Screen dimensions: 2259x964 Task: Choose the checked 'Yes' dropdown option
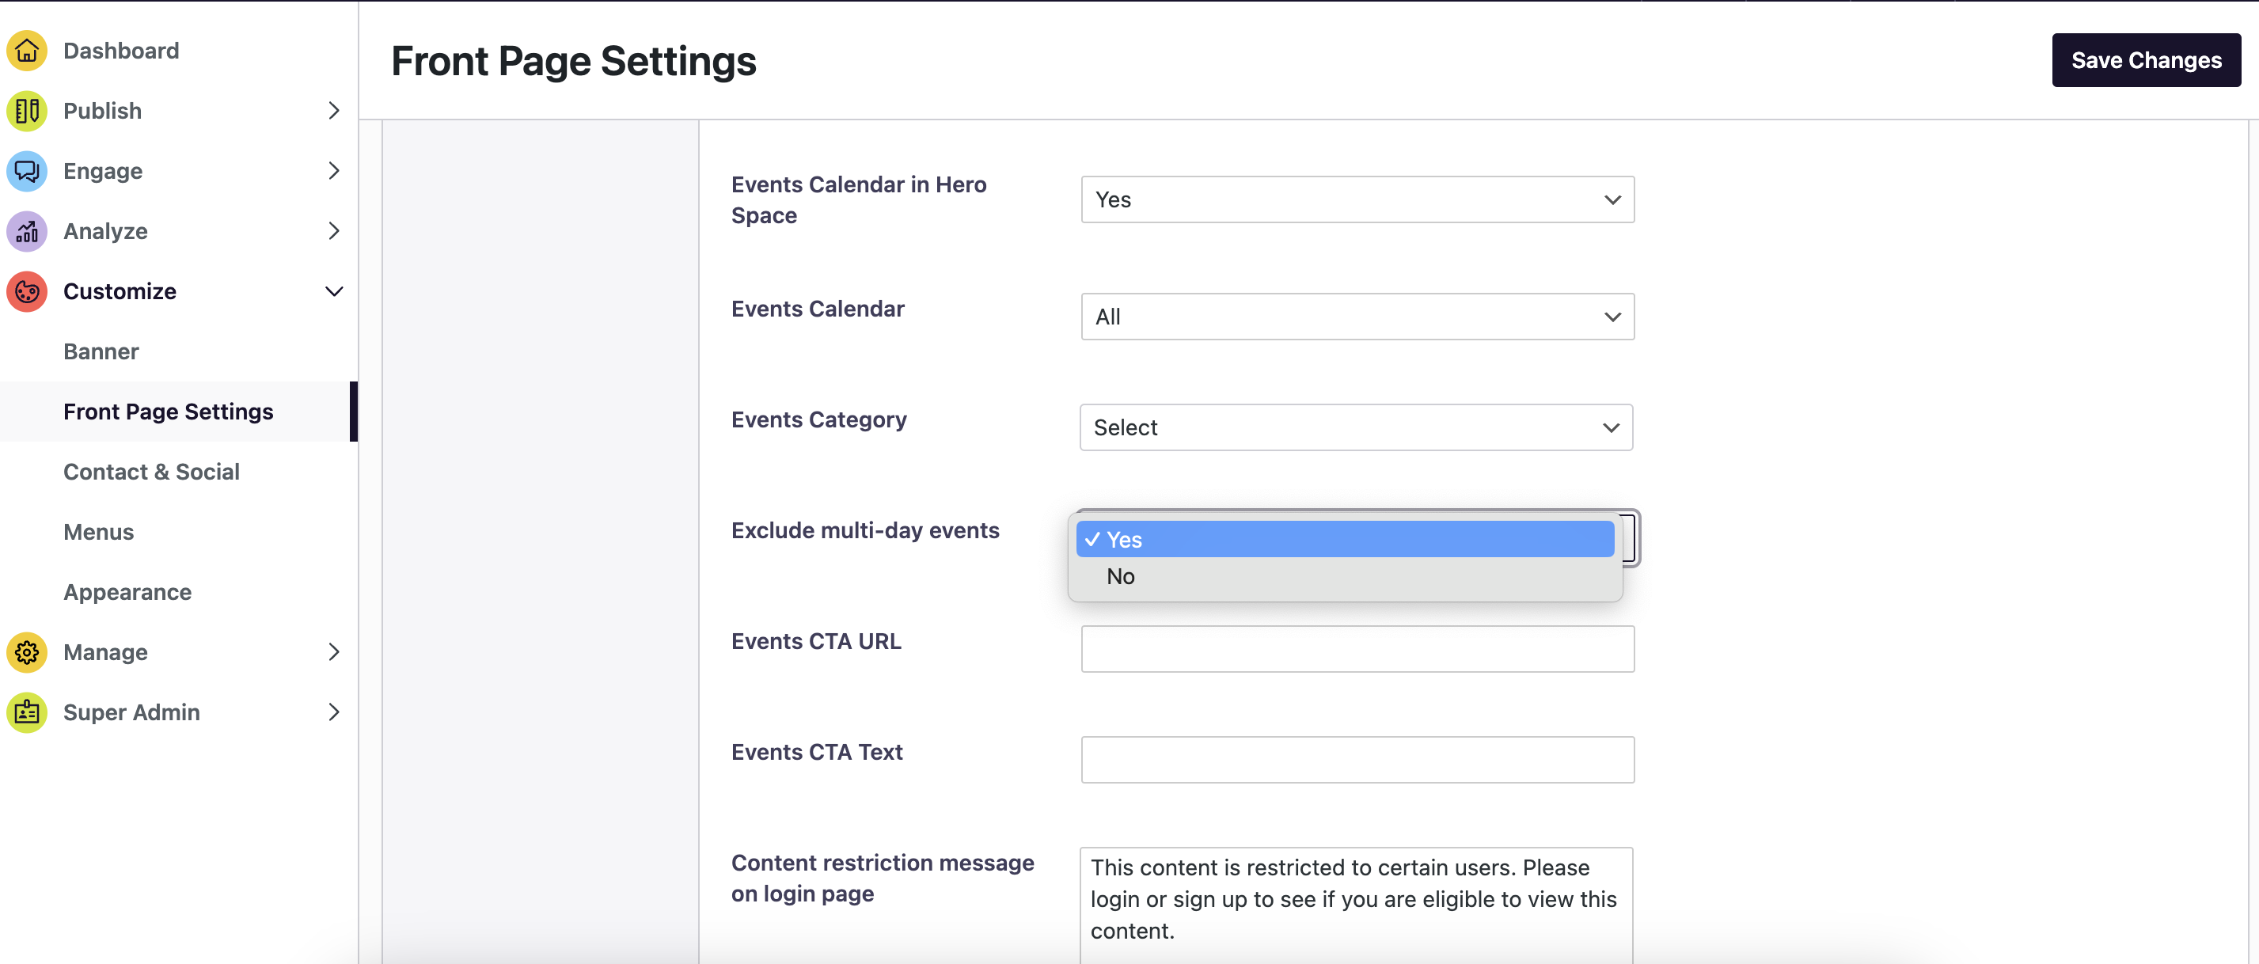coord(1343,540)
